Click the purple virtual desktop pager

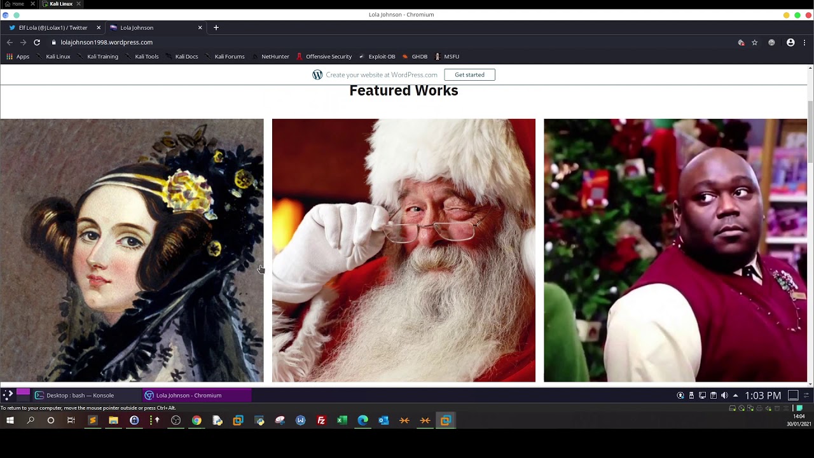(x=23, y=392)
